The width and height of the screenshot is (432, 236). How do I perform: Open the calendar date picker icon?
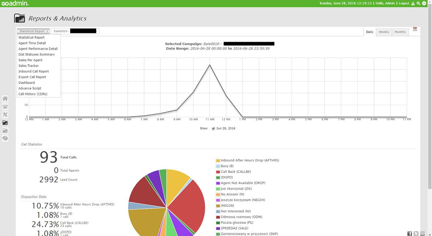pos(415,29)
